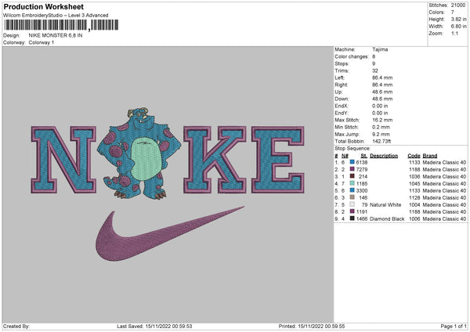The height and width of the screenshot is (332, 470).
Task: Select the Total Bobbin value '142.73ft'
Action: click(x=381, y=141)
